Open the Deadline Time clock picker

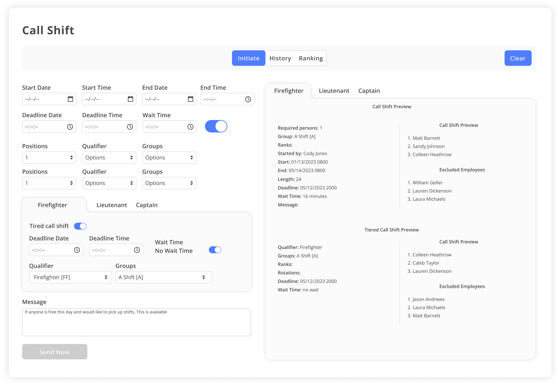(x=130, y=126)
